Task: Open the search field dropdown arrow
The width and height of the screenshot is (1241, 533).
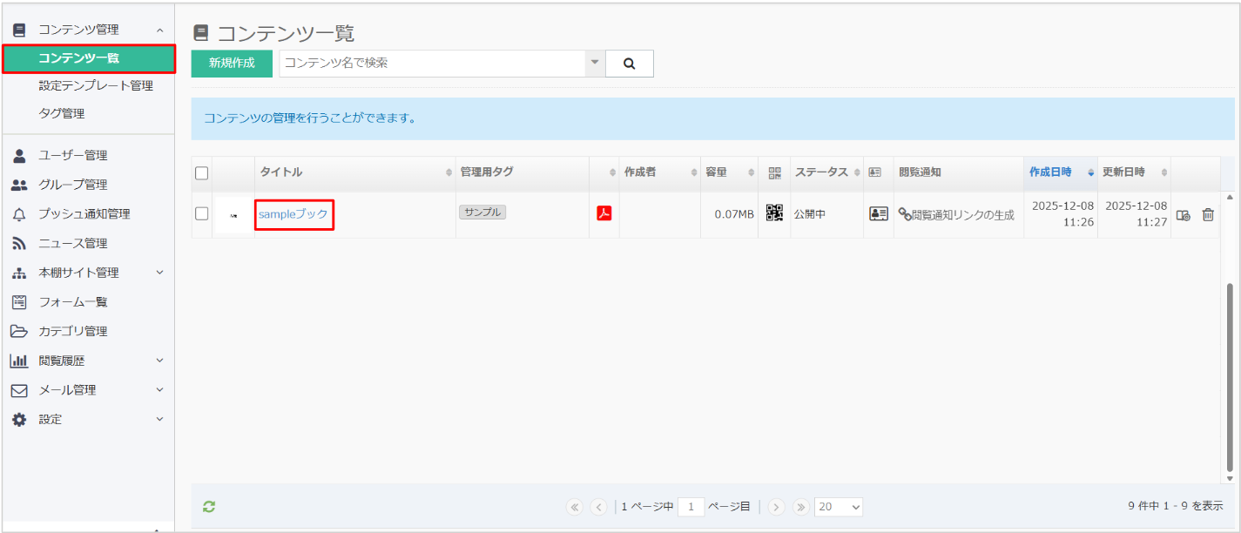Action: click(x=595, y=63)
